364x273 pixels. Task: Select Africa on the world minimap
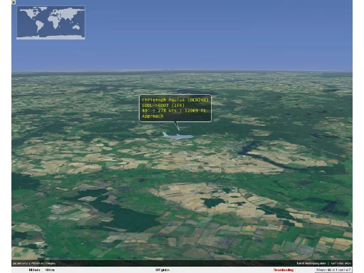(x=54, y=23)
